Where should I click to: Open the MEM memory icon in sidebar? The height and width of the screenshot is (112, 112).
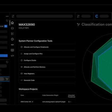click(12, 45)
